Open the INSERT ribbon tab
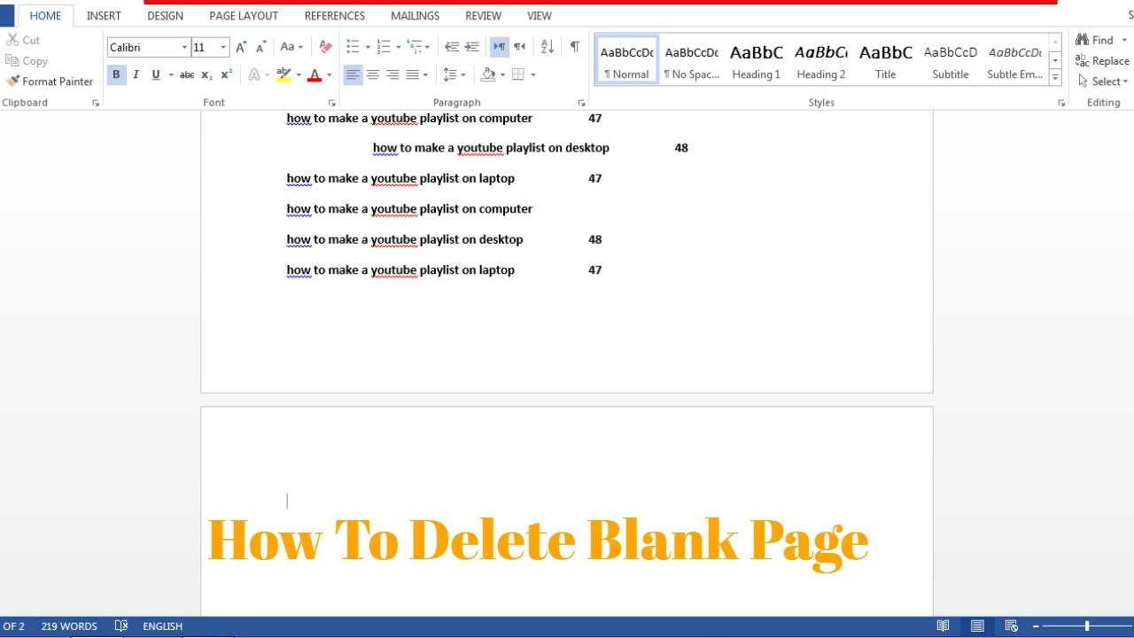The image size is (1134, 638). tap(104, 16)
